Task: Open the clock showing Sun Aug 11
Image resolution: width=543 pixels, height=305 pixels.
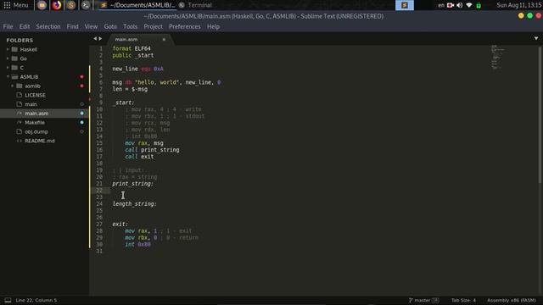Action: click(518, 5)
